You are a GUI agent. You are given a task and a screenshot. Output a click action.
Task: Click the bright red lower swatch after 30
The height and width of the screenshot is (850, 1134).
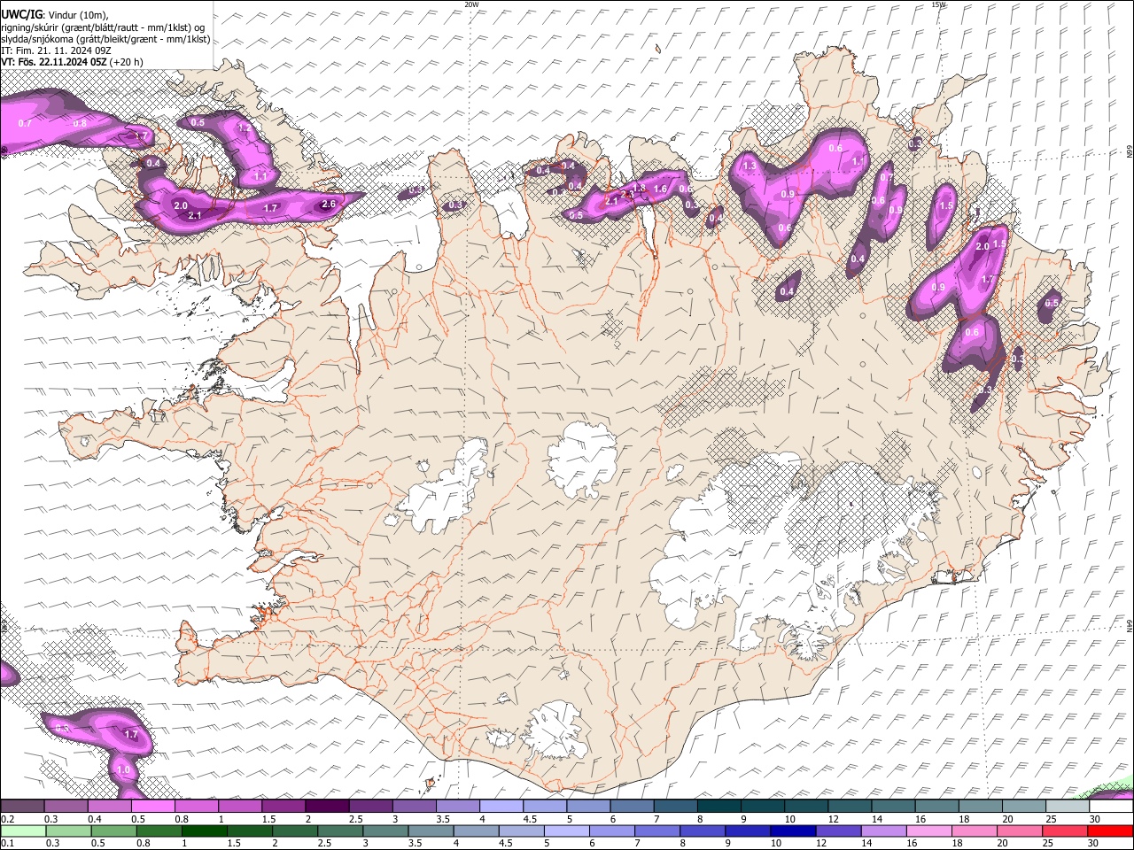[x=1108, y=831]
